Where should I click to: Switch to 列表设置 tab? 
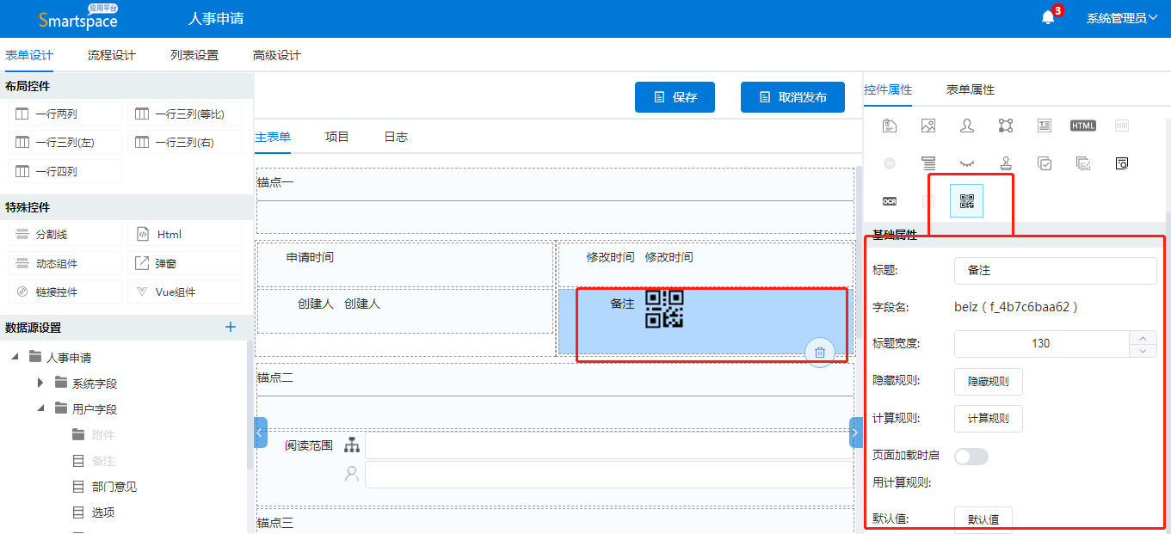[x=194, y=55]
